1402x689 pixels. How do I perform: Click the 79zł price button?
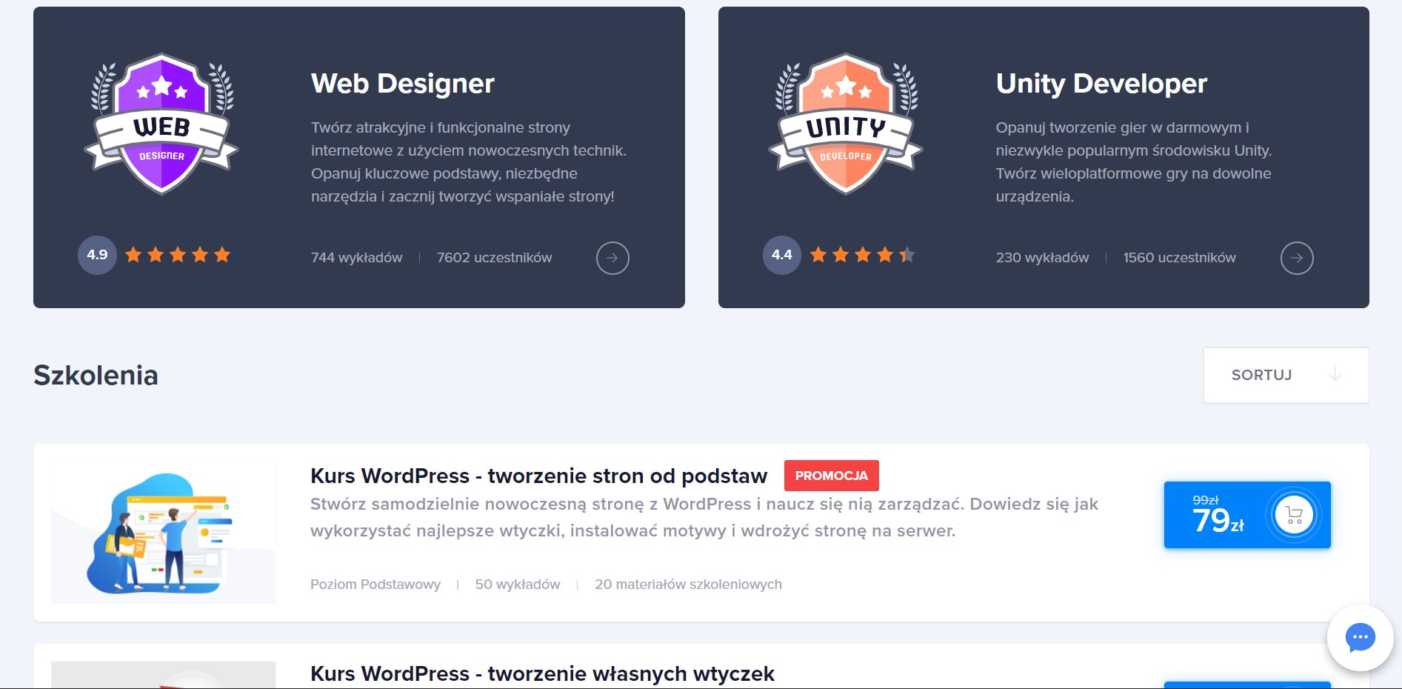pyautogui.click(x=1247, y=515)
